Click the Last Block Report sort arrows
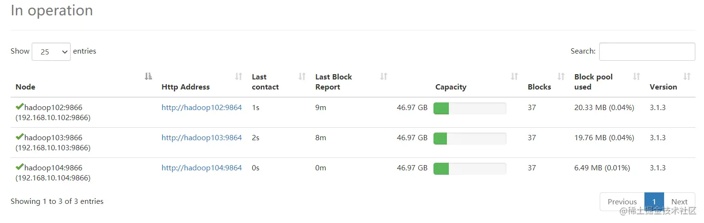The width and height of the screenshot is (704, 223). click(383, 77)
